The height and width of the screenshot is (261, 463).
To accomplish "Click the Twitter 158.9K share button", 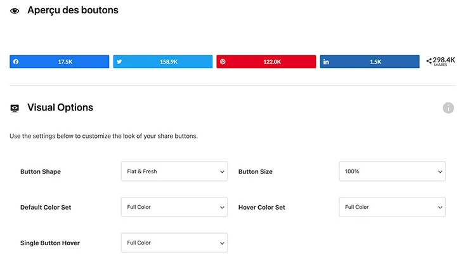I will coord(163,62).
